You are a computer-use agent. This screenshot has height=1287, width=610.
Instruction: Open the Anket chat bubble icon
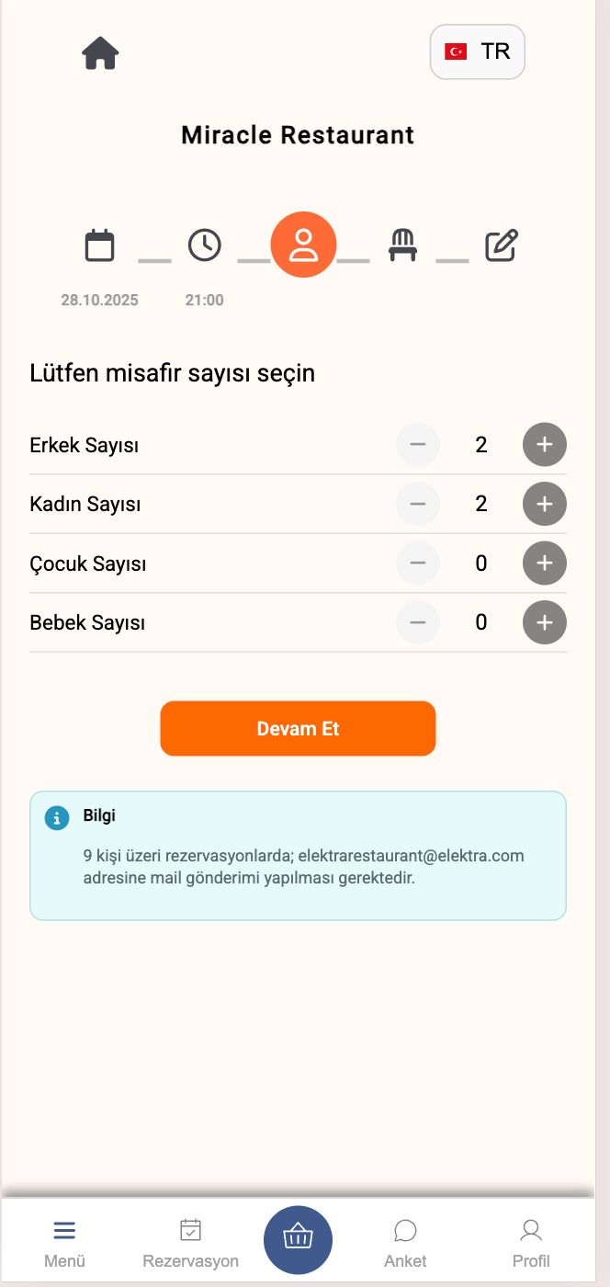point(405,1229)
